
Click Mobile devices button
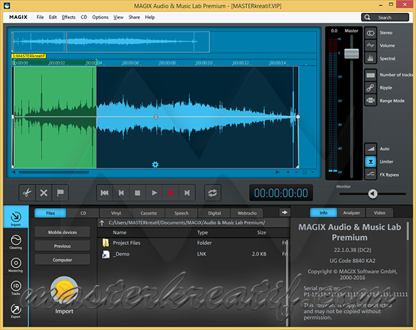(62, 232)
